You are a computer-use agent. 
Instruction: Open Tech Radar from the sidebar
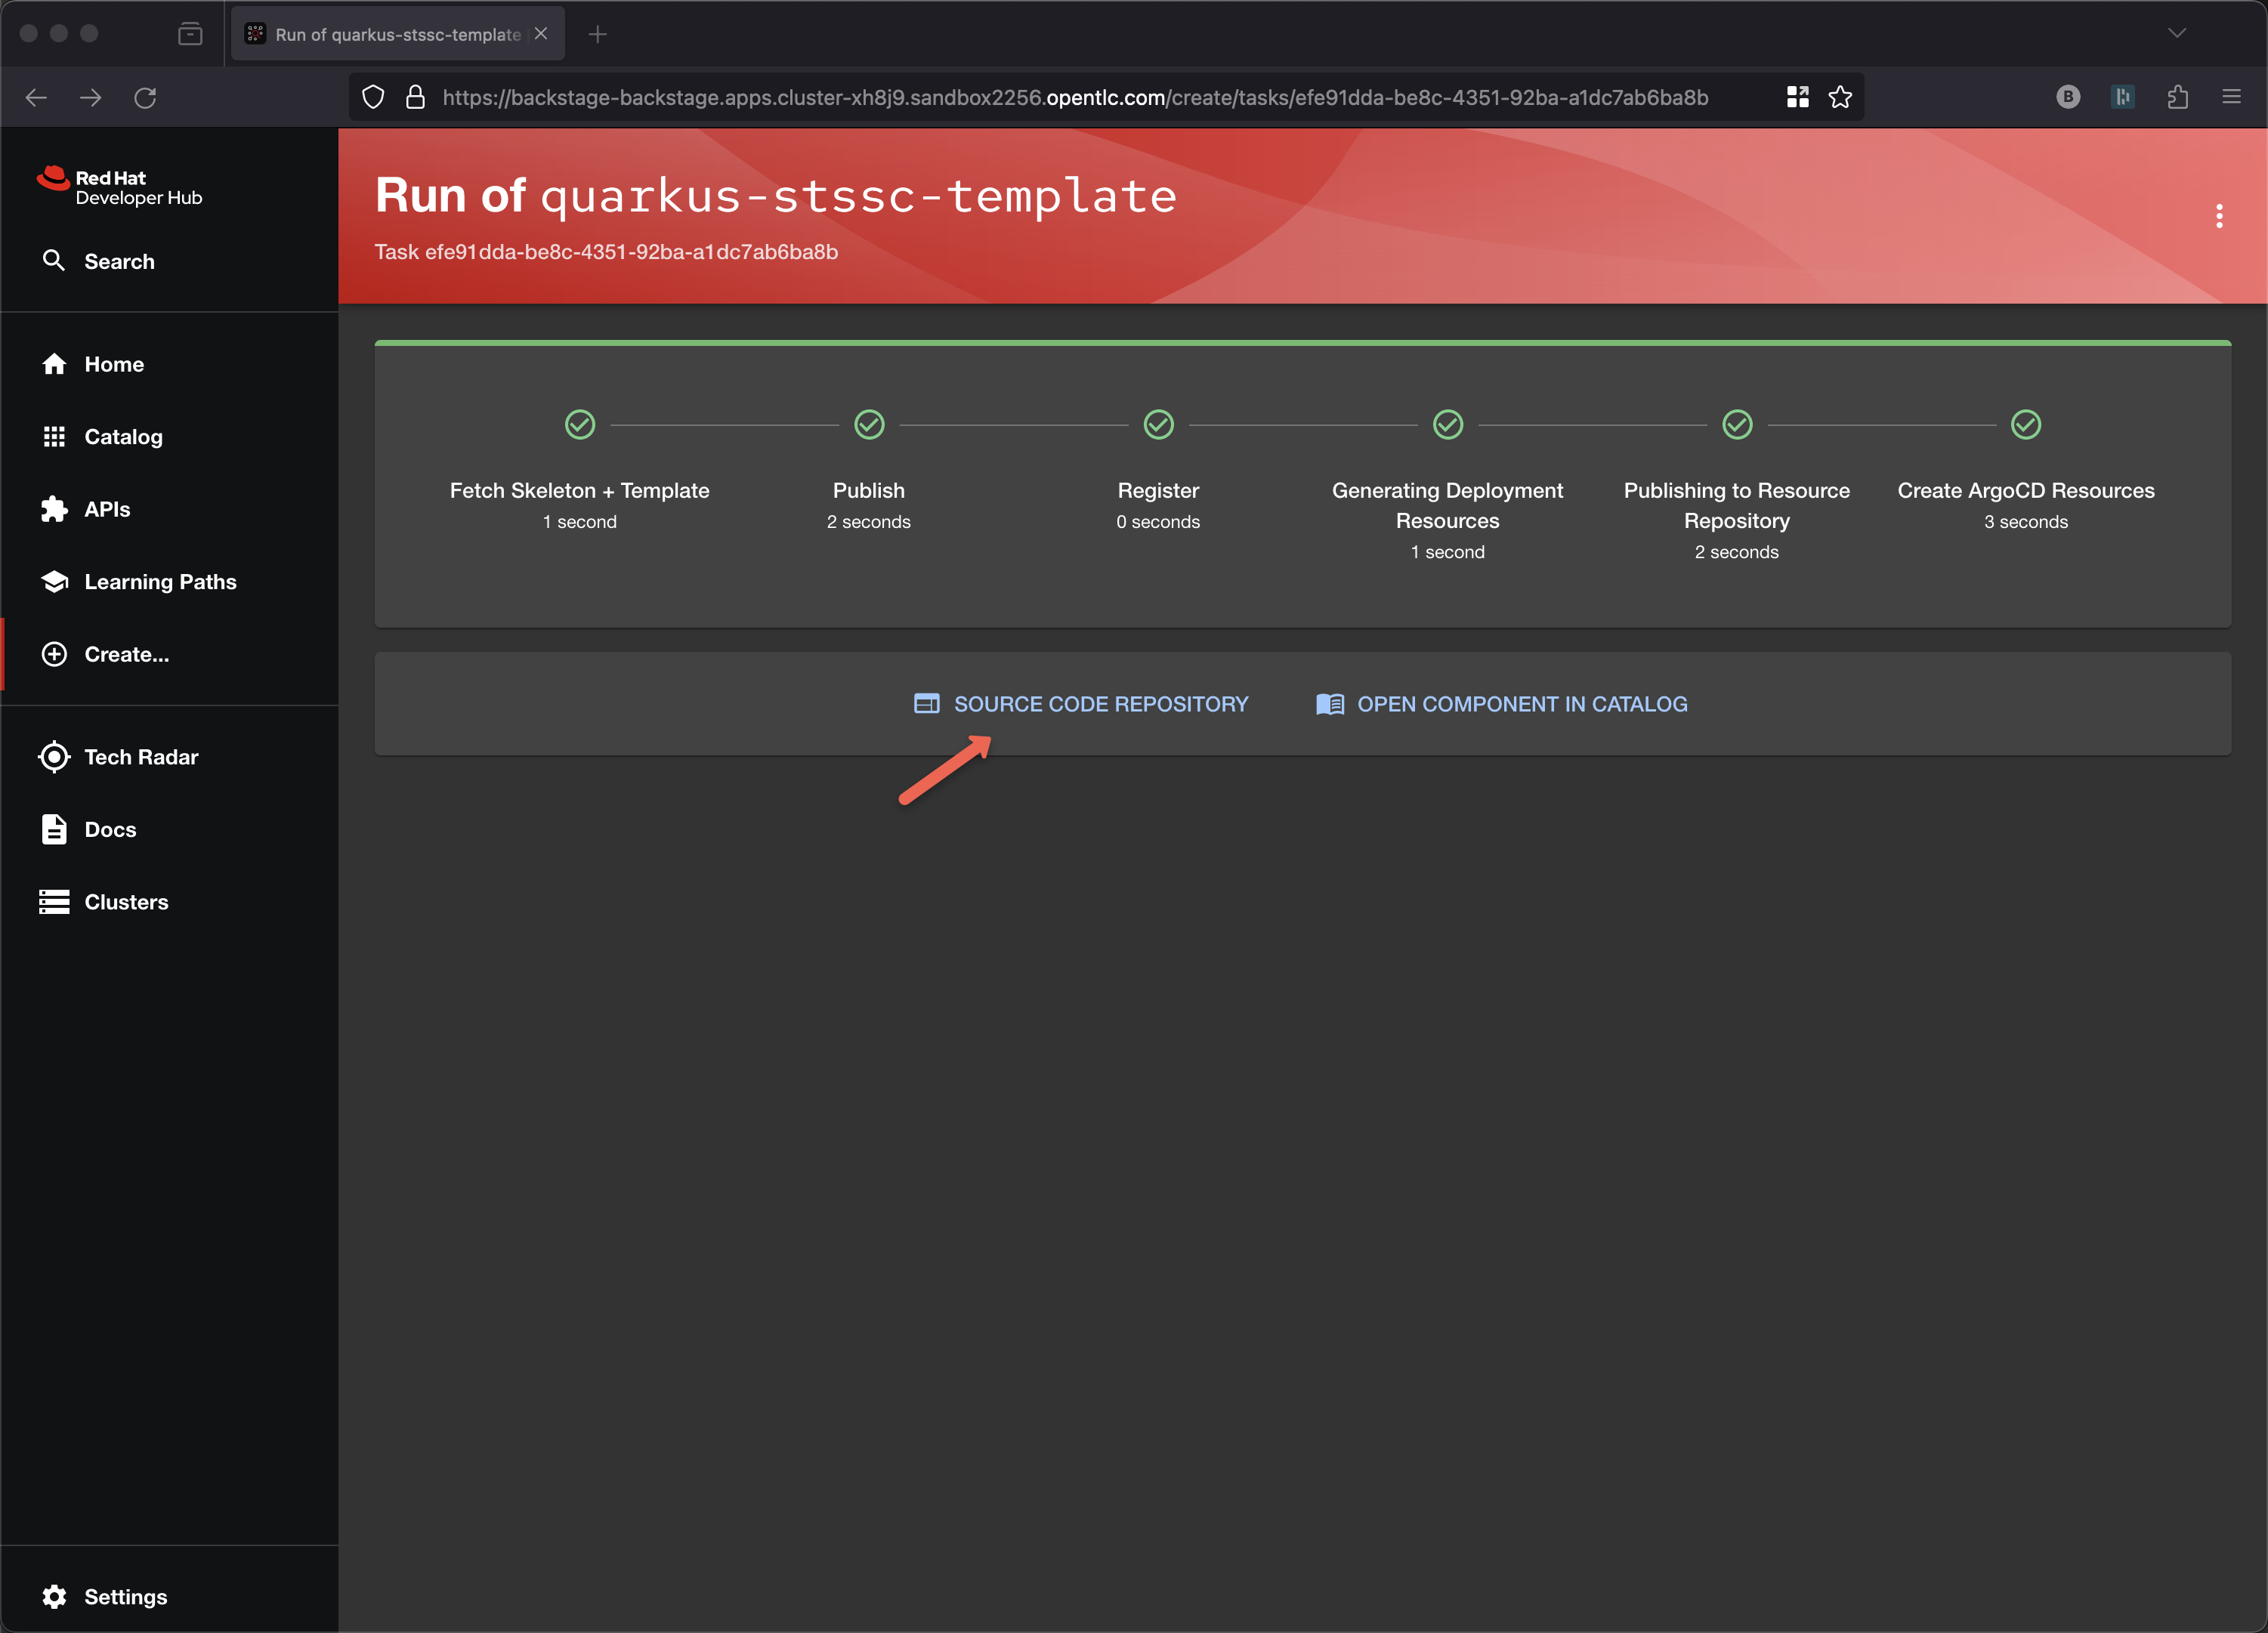click(x=140, y=757)
